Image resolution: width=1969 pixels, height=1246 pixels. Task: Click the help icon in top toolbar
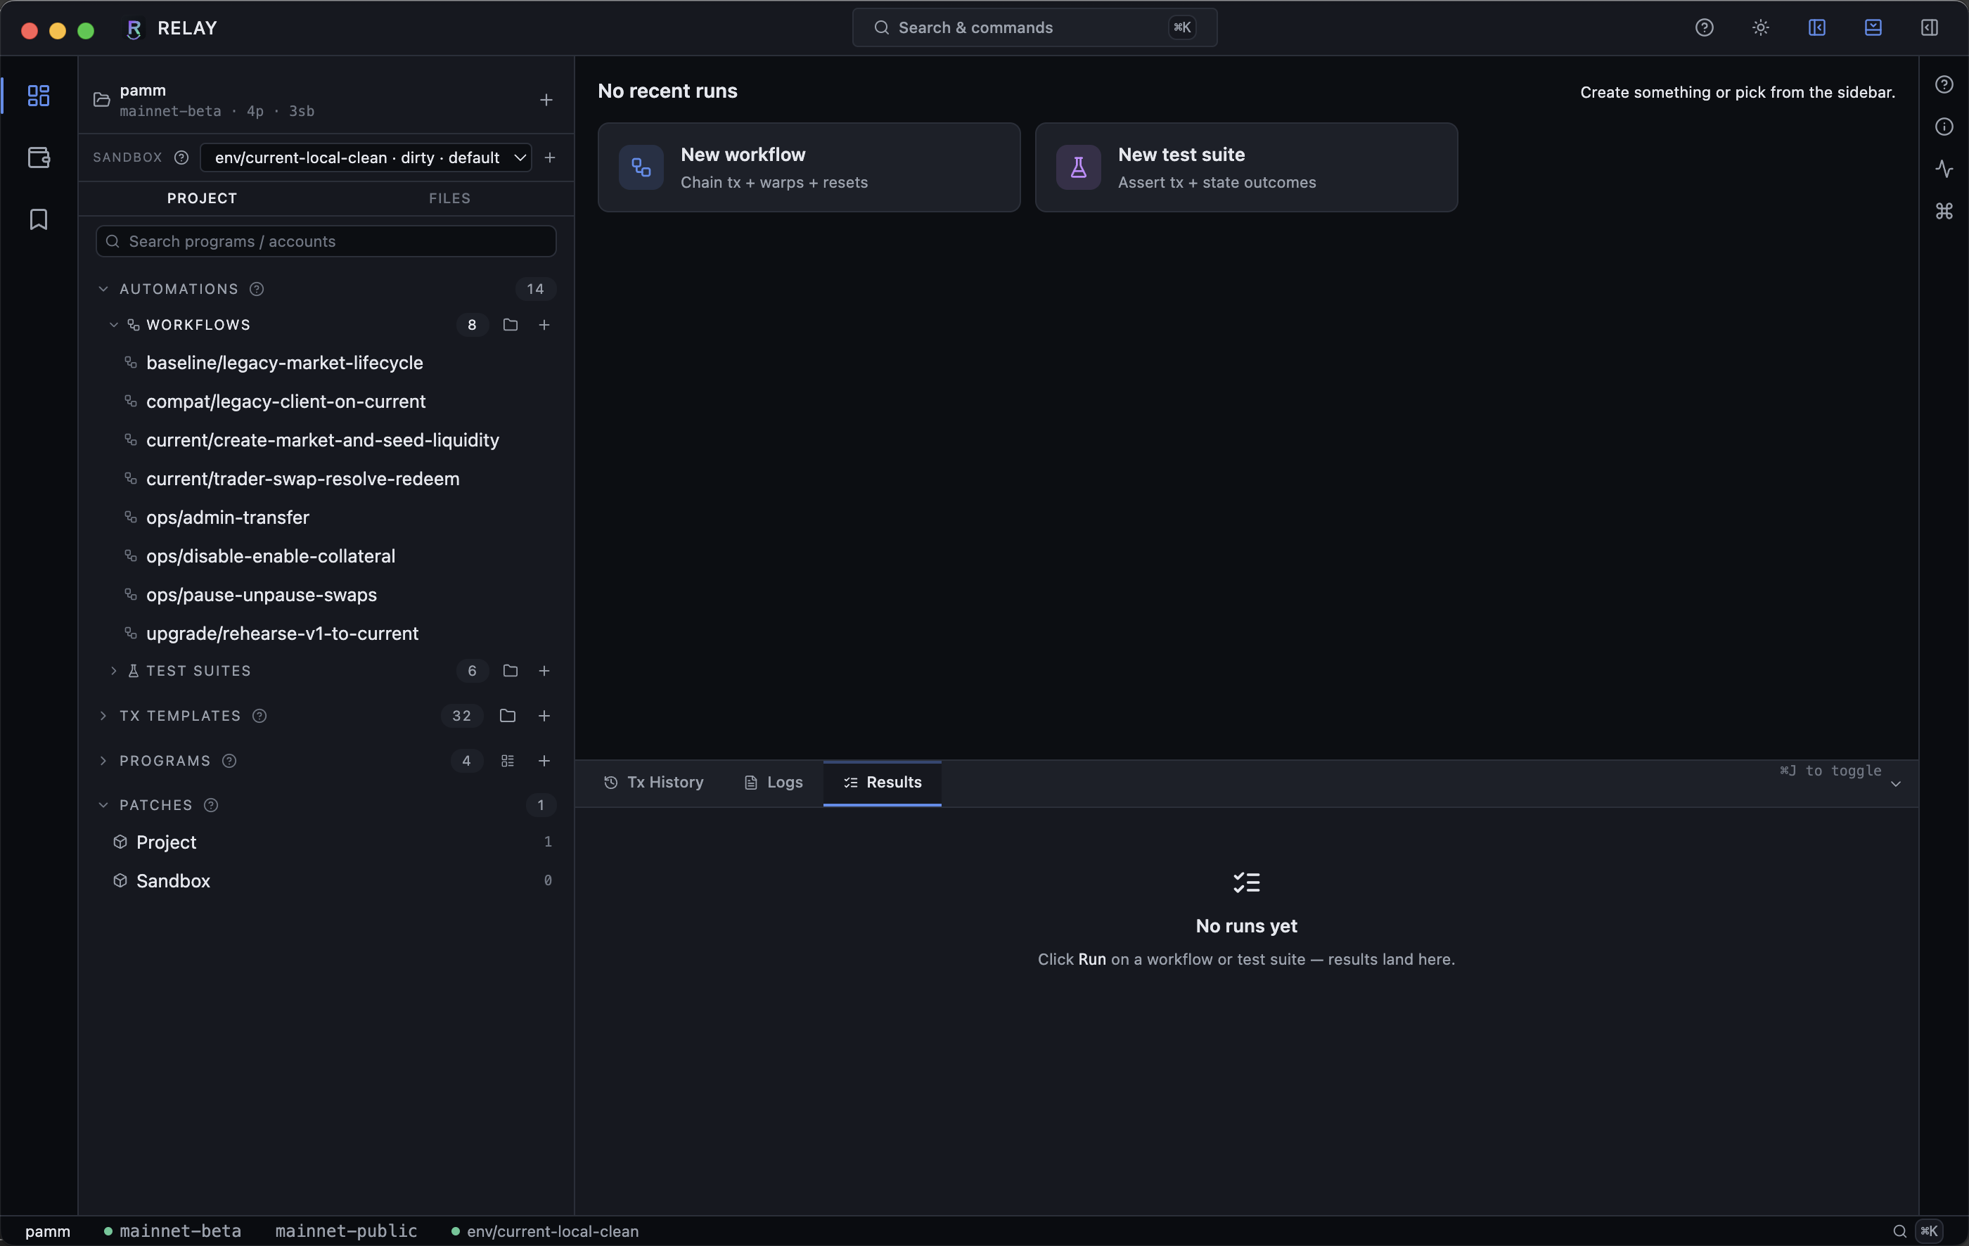point(1704,28)
